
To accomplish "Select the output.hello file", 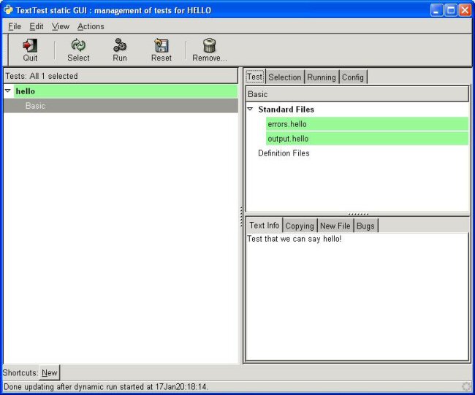I will [x=367, y=138].
